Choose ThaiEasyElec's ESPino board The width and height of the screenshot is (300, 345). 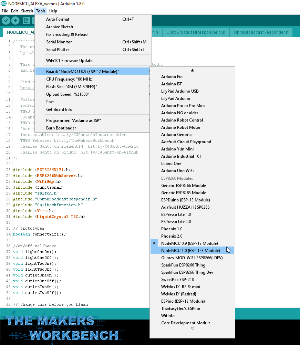pos(193,308)
